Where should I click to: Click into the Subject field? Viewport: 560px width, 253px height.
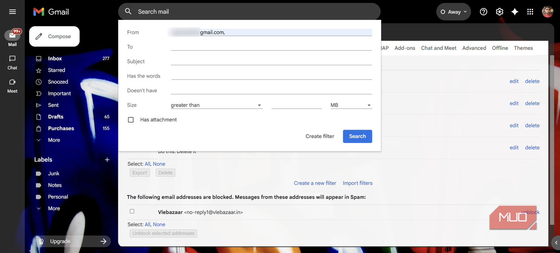coord(271,61)
